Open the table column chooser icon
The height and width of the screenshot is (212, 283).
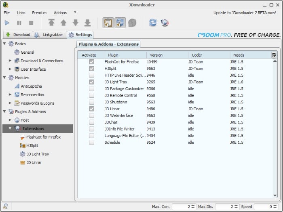tap(274, 55)
